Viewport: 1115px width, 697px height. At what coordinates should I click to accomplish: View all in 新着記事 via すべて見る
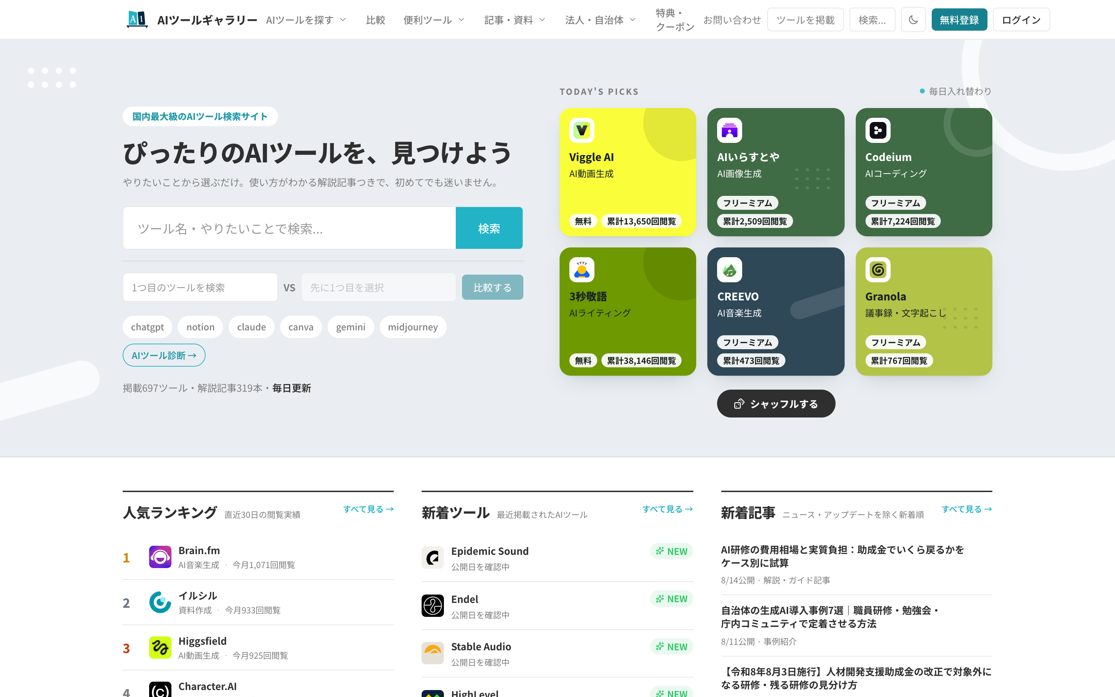967,509
